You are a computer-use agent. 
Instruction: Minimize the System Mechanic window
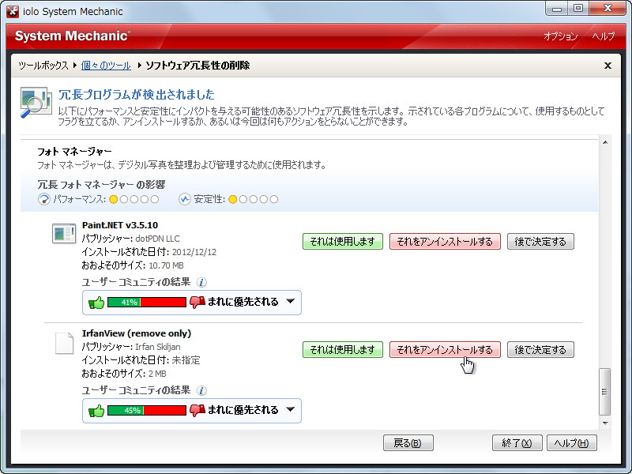point(557,9)
